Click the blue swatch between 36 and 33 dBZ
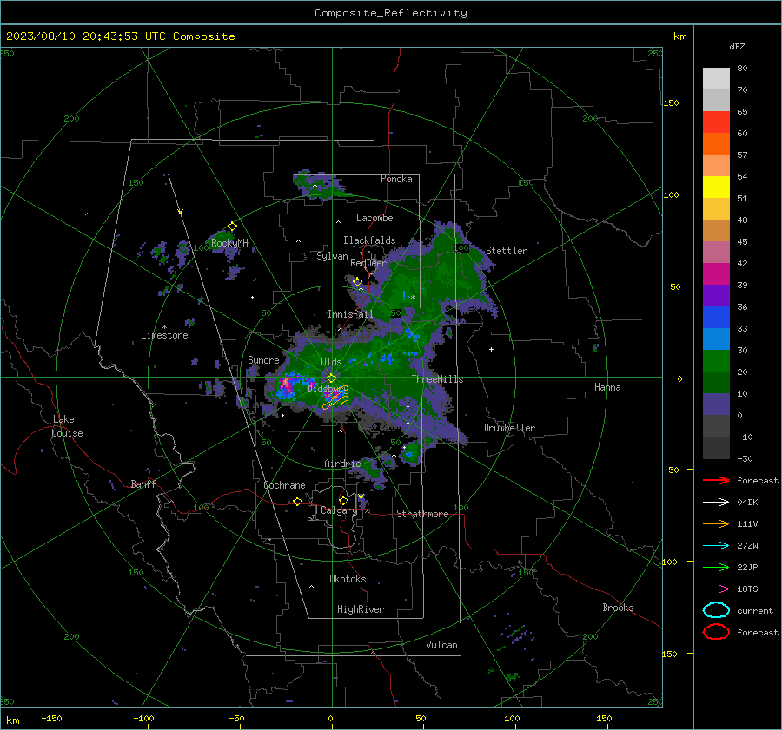The width and height of the screenshot is (782, 730). (716, 317)
